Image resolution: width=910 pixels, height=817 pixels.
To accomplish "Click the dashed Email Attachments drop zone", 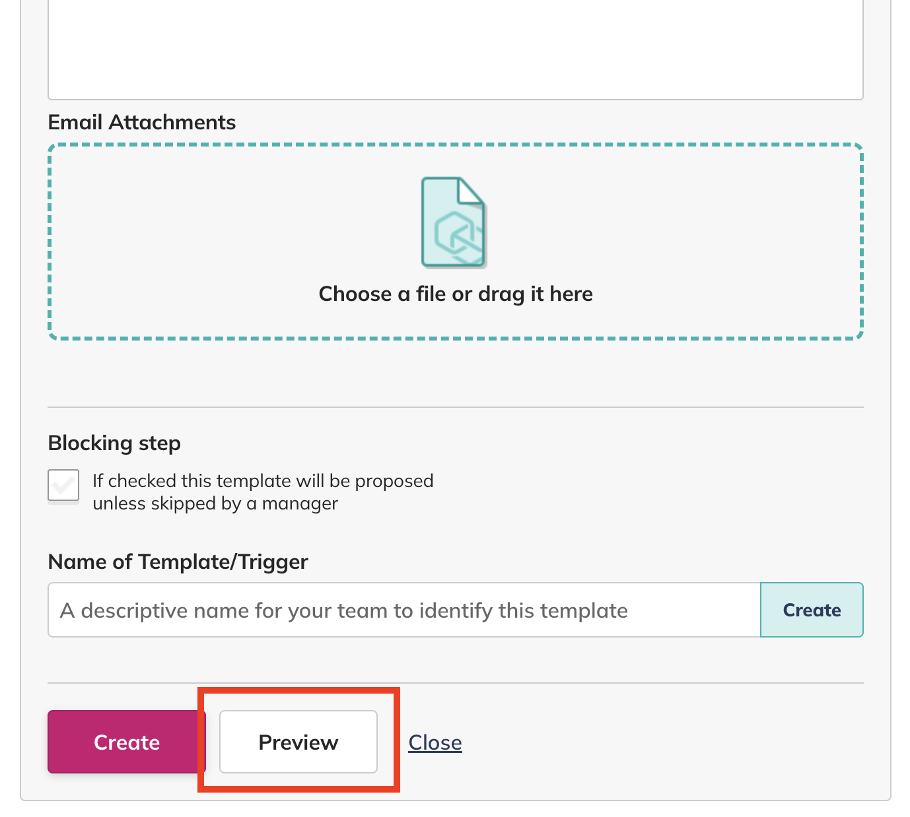I will (456, 242).
